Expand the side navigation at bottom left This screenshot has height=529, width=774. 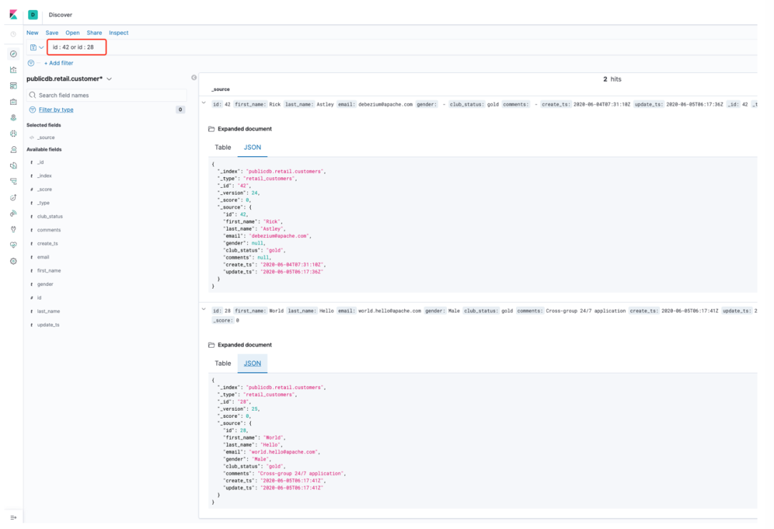coord(13,517)
